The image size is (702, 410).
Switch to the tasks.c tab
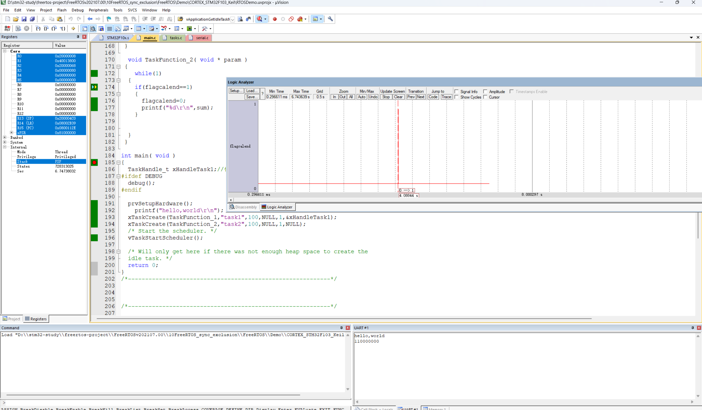click(176, 38)
